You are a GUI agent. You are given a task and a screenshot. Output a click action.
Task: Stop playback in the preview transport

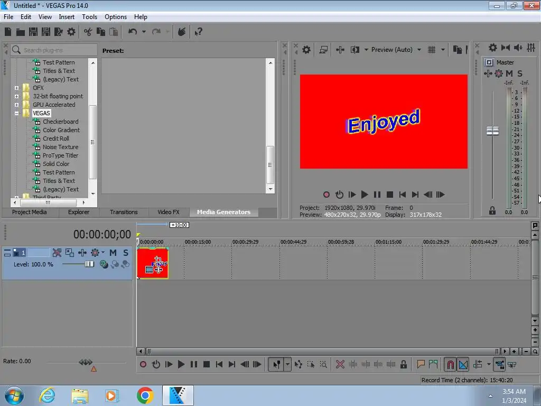click(x=390, y=195)
